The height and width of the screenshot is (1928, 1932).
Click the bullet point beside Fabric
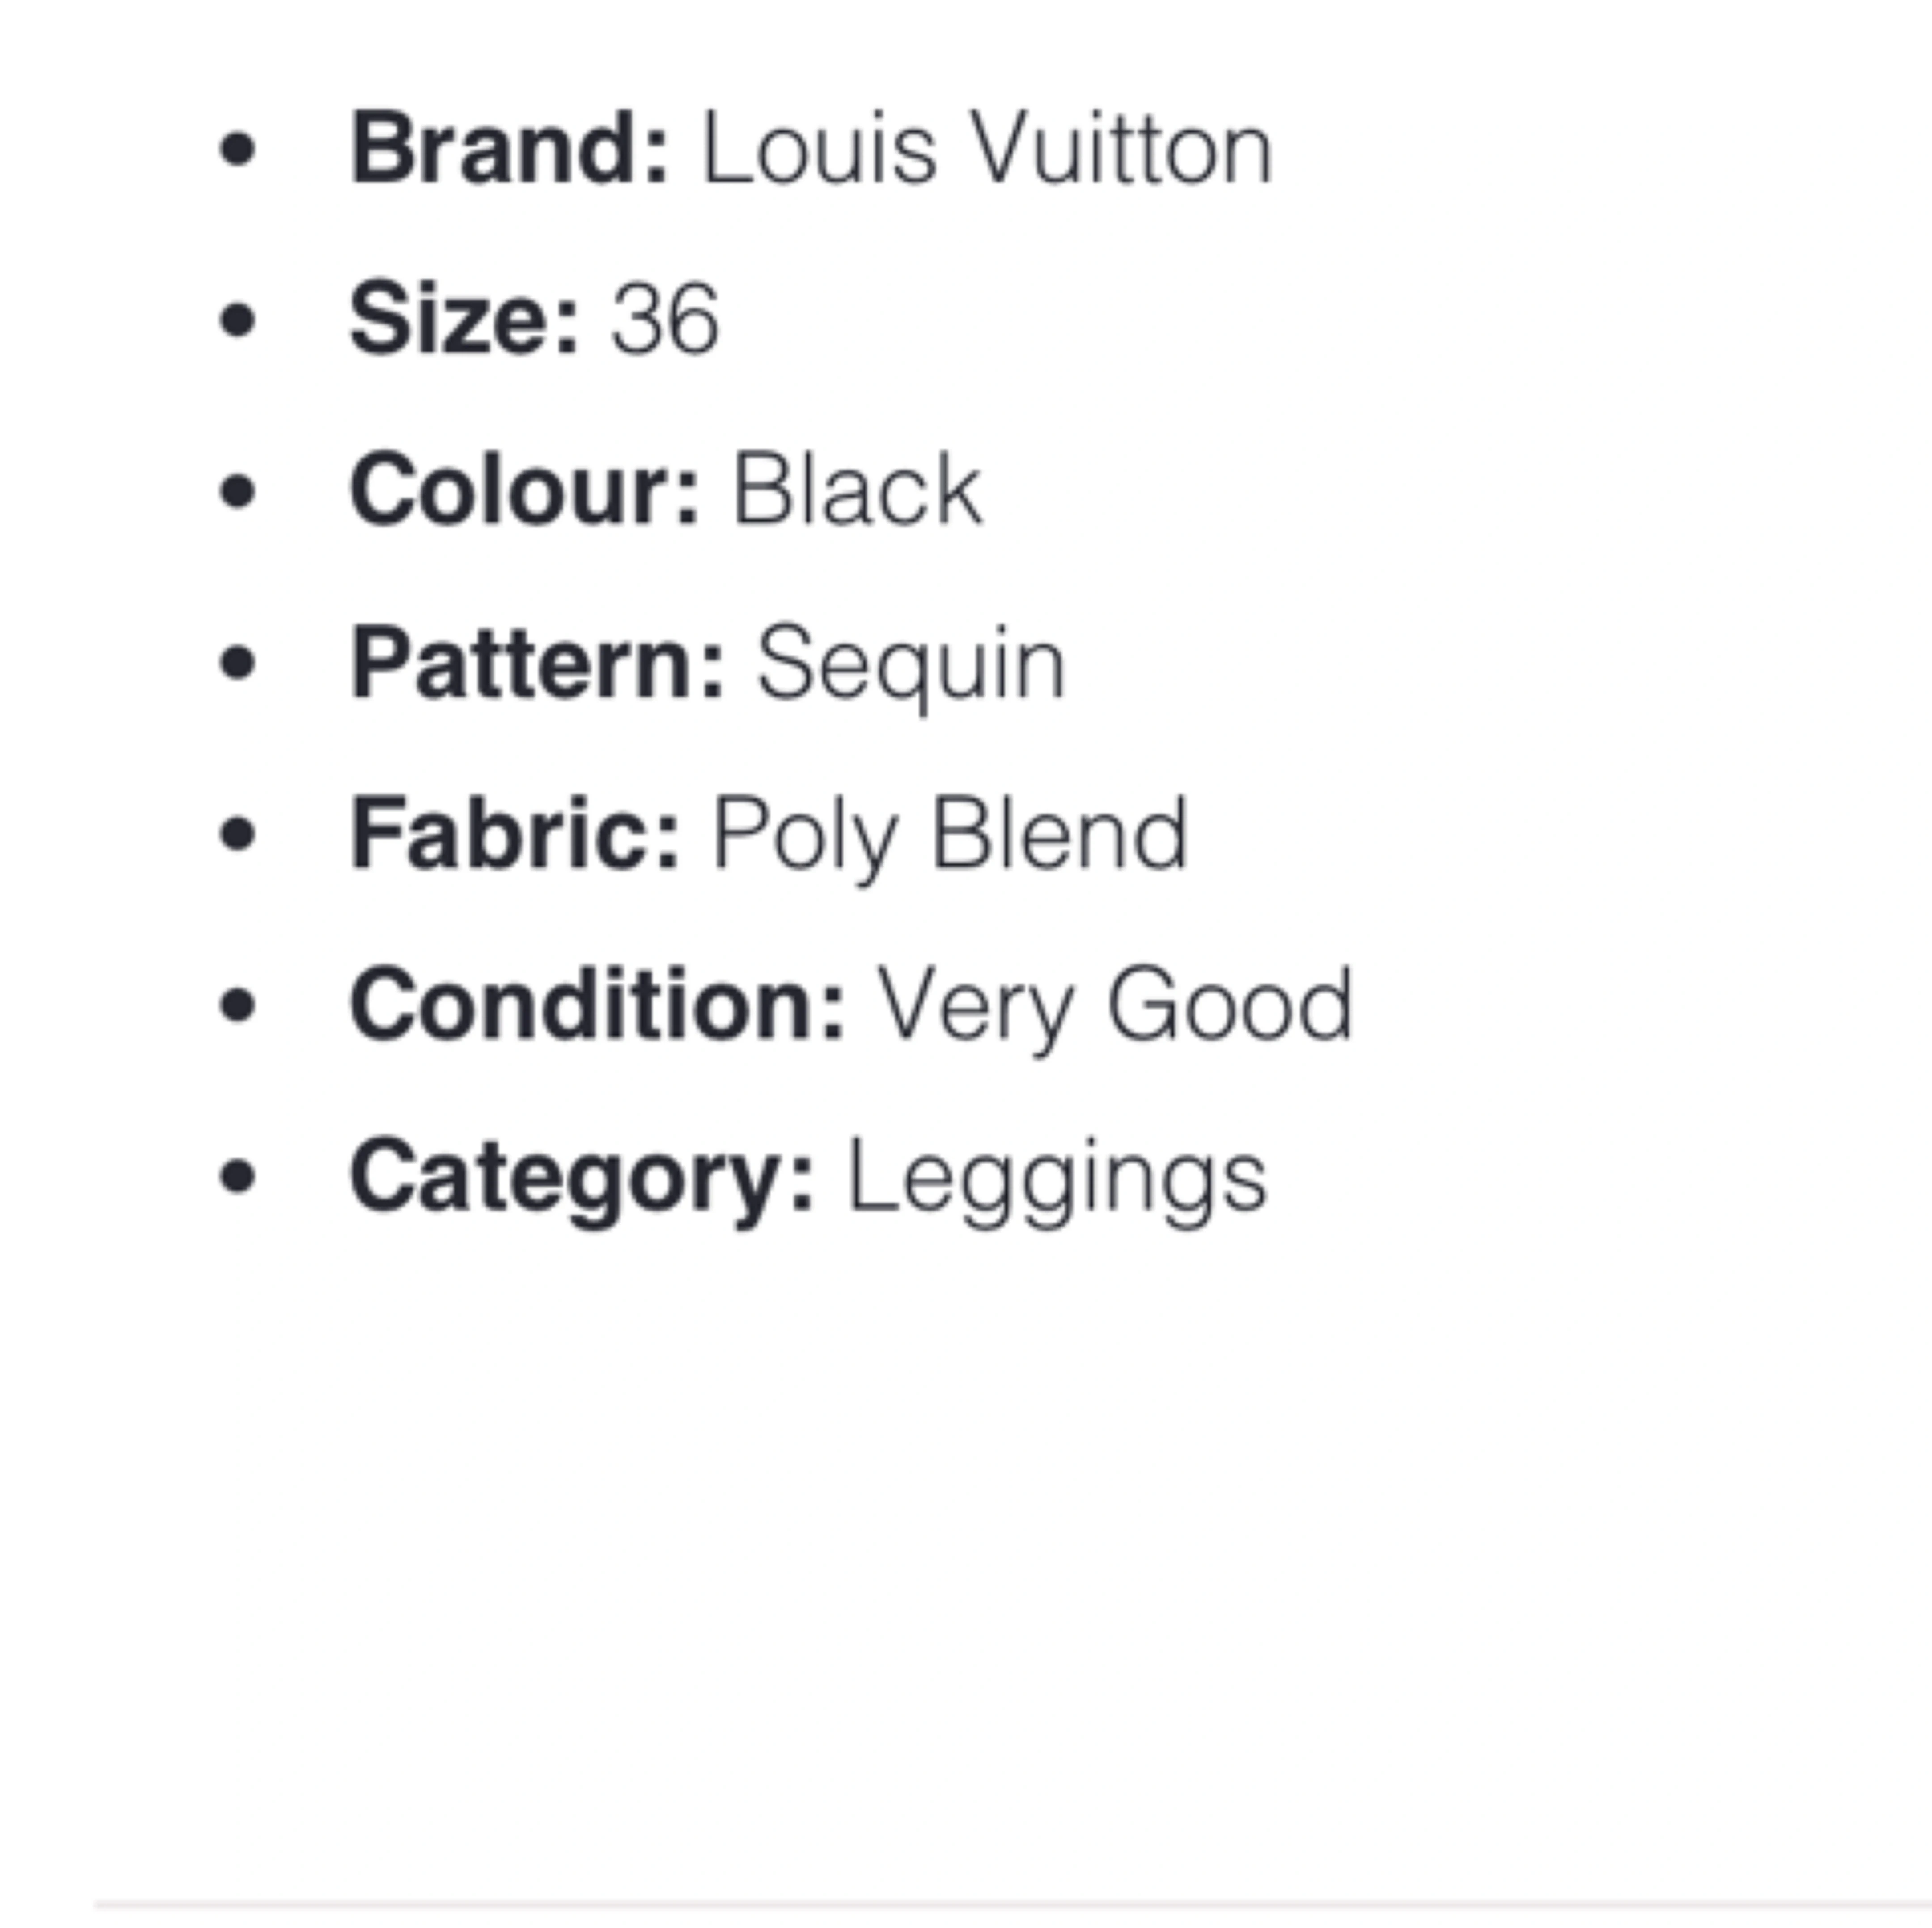[237, 834]
